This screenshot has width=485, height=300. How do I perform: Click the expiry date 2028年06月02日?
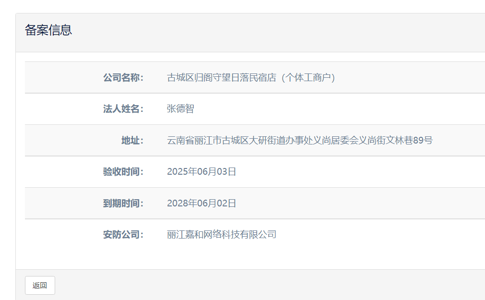point(201,204)
